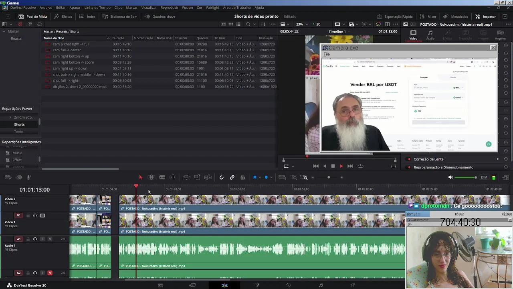Open the Editar menu
This screenshot has height=289, width=513.
[x=61, y=8]
